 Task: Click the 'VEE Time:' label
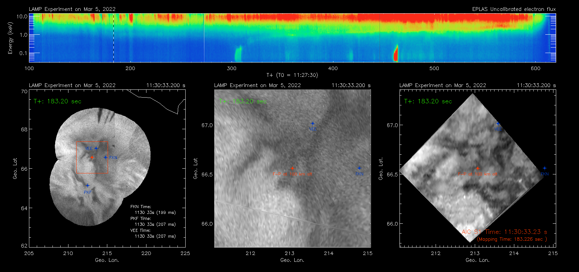pyautogui.click(x=141, y=231)
